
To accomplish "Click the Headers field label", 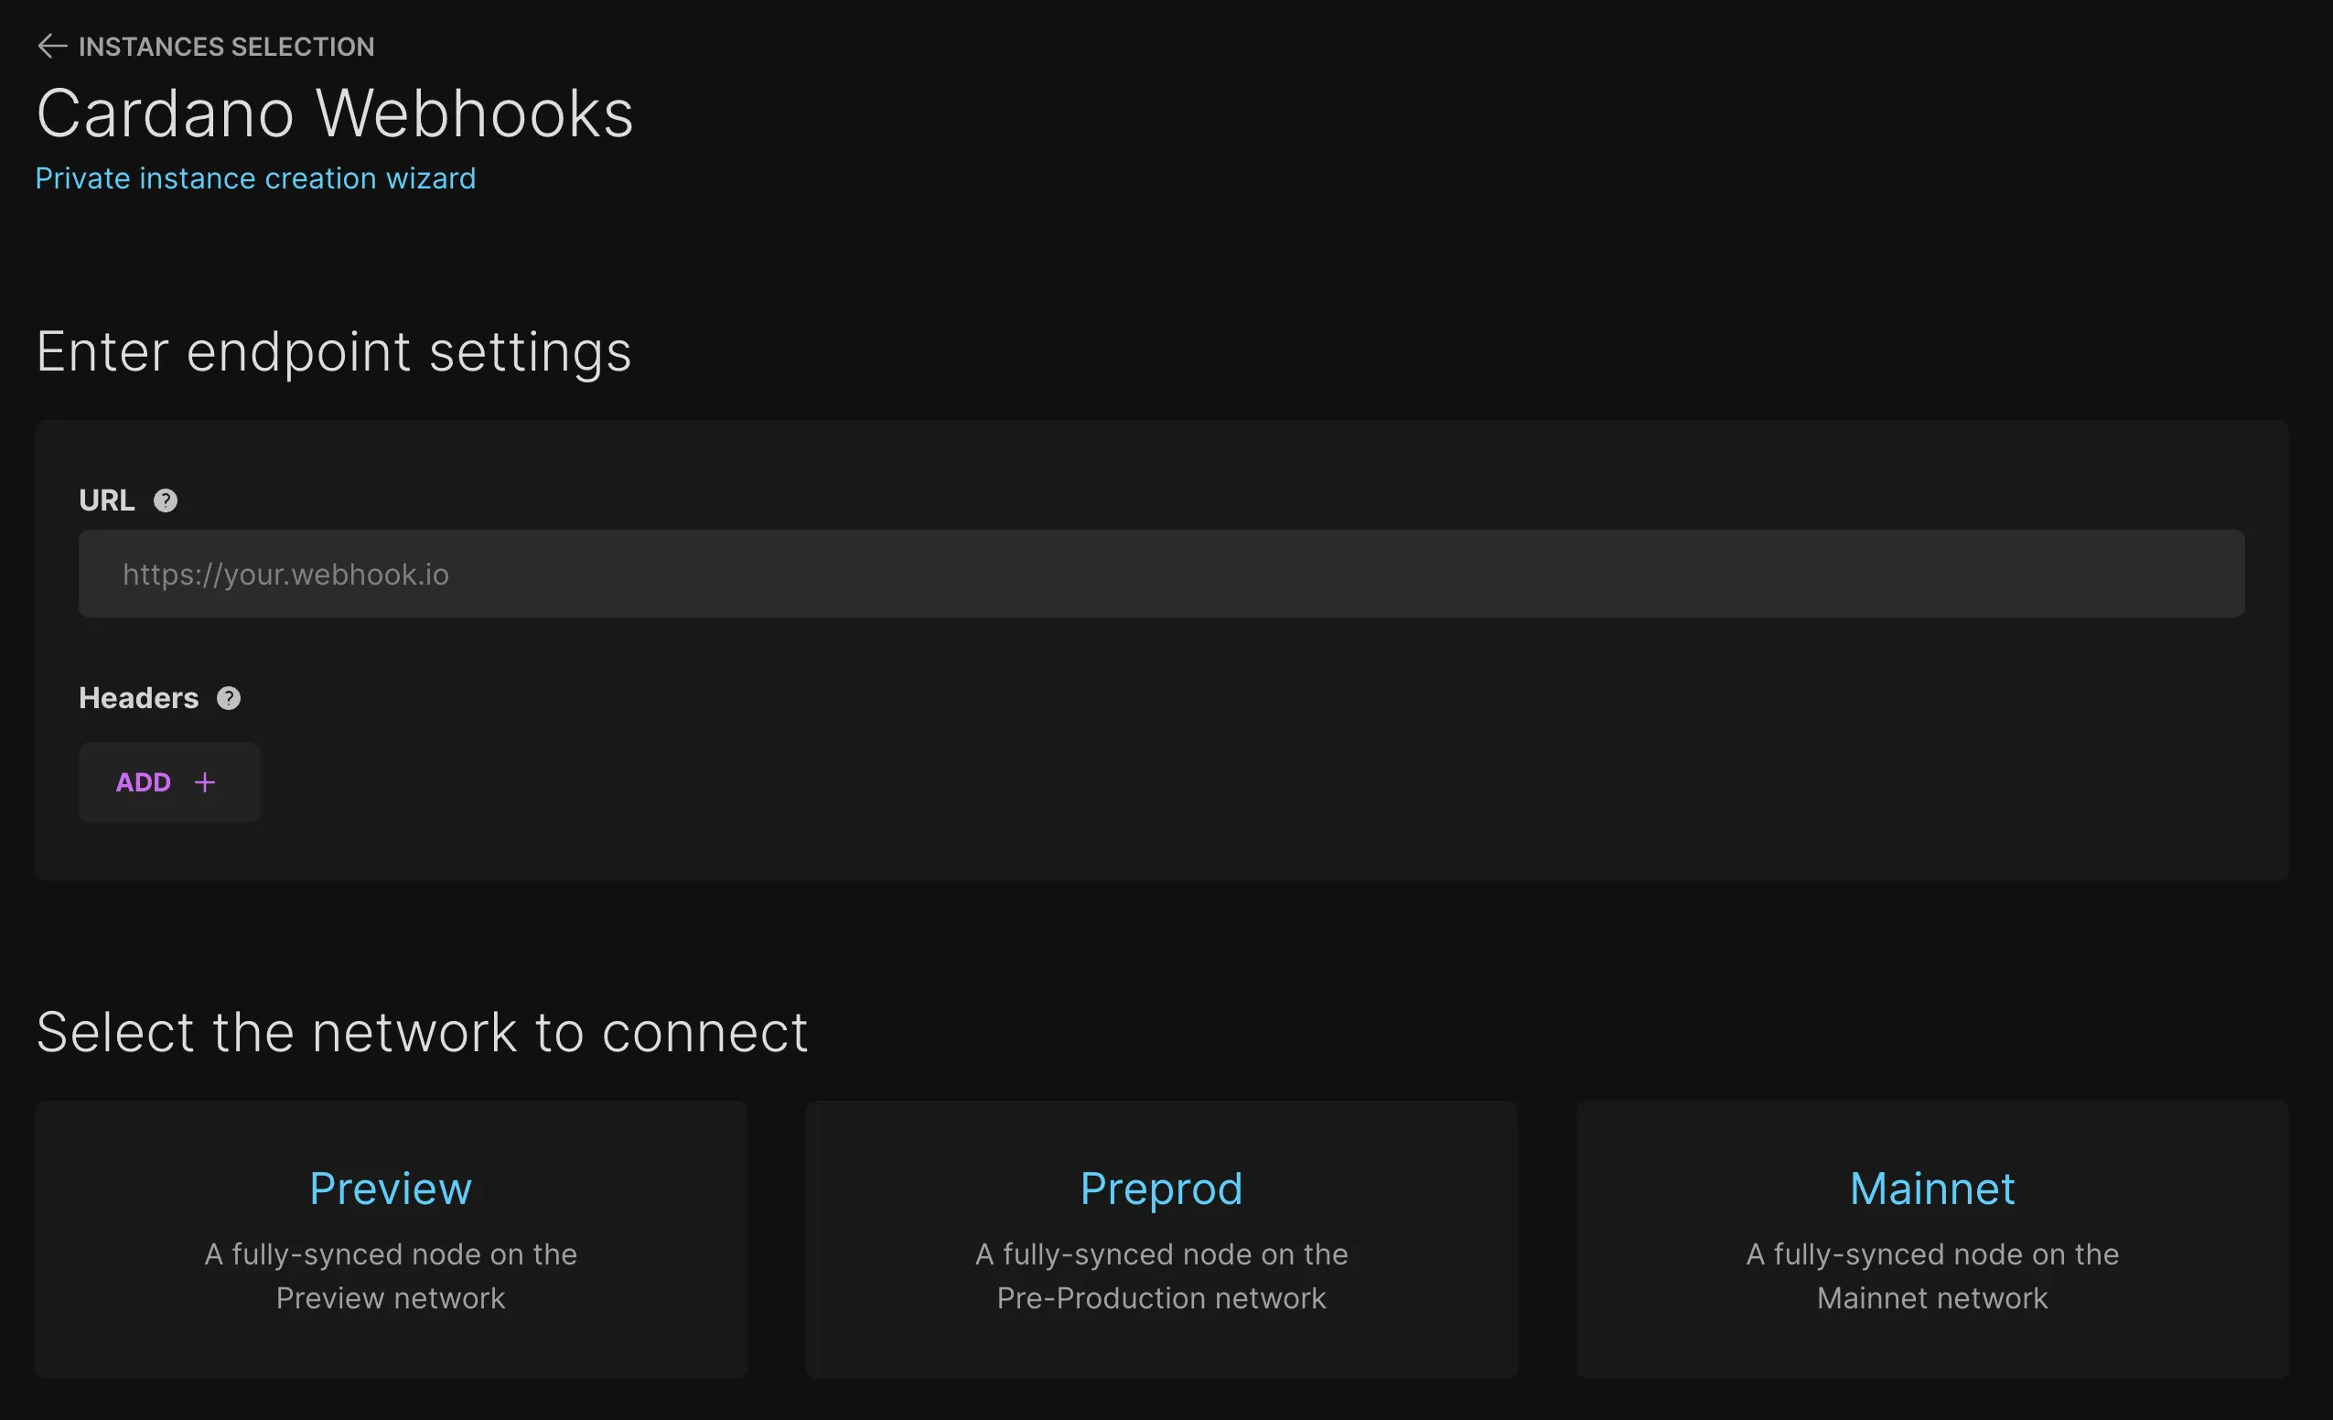I will (x=138, y=698).
